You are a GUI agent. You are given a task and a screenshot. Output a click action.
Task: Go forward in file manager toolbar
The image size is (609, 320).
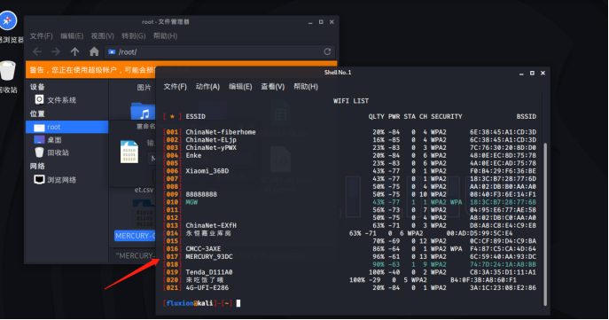56,51
